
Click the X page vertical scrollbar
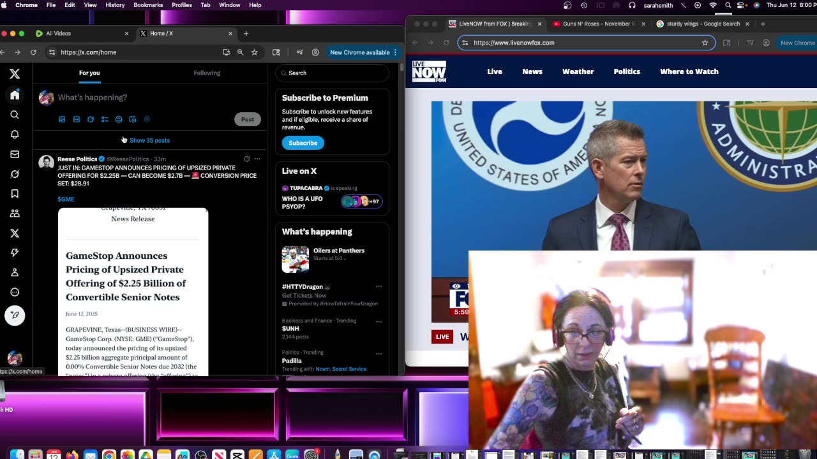tap(401, 67)
